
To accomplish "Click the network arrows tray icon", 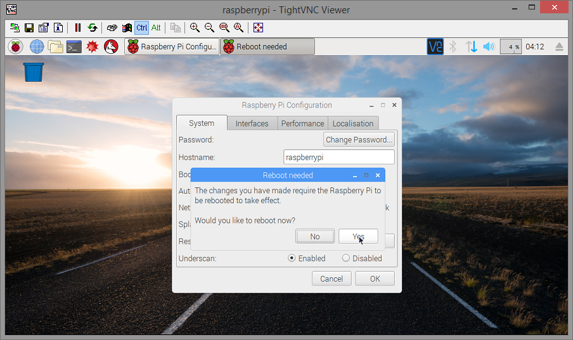I will (472, 47).
